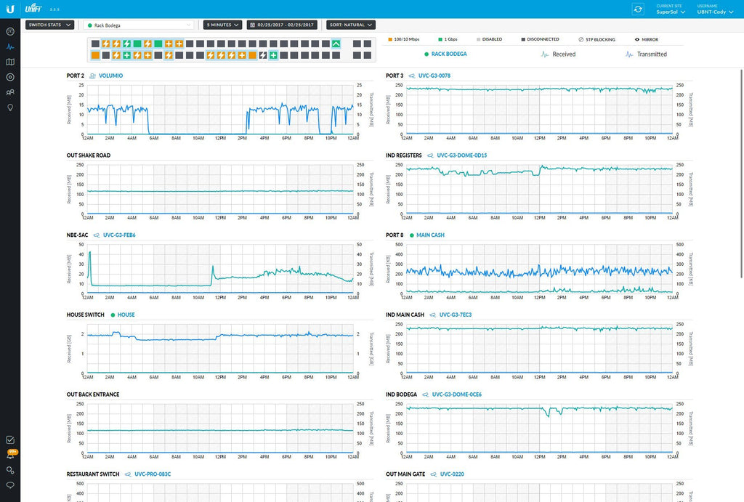Open the Dashboard from the sidebar
Screen dimensions: 744x502
click(10, 31)
